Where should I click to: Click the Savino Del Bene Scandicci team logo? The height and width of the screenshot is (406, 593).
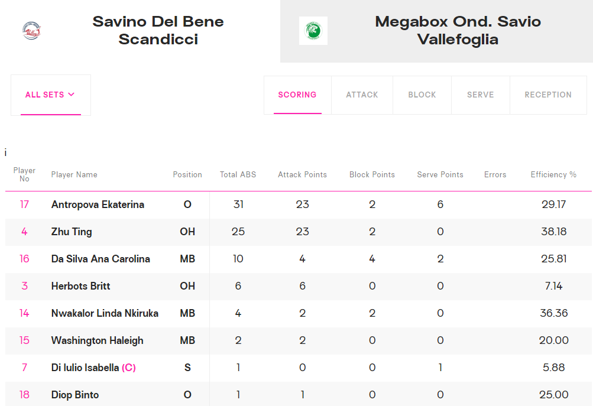pyautogui.click(x=31, y=31)
